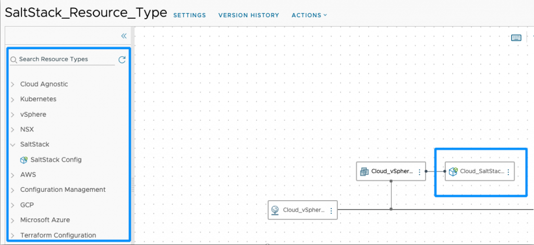Expand the GCP category
The width and height of the screenshot is (534, 245).
(x=13, y=205)
